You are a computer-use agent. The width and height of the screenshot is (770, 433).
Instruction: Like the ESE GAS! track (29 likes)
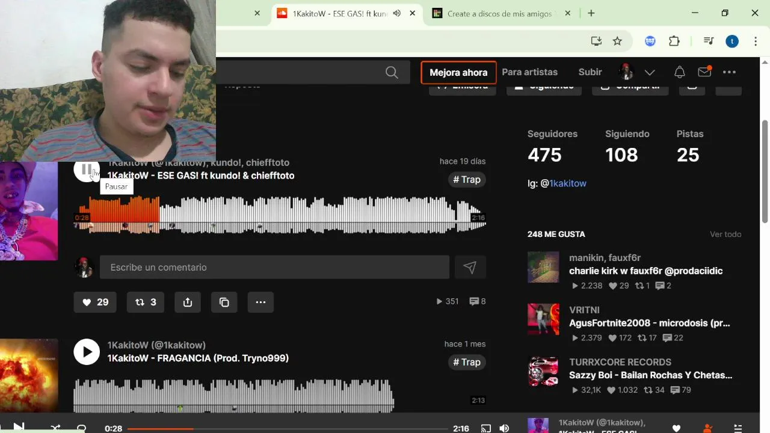[95, 302]
